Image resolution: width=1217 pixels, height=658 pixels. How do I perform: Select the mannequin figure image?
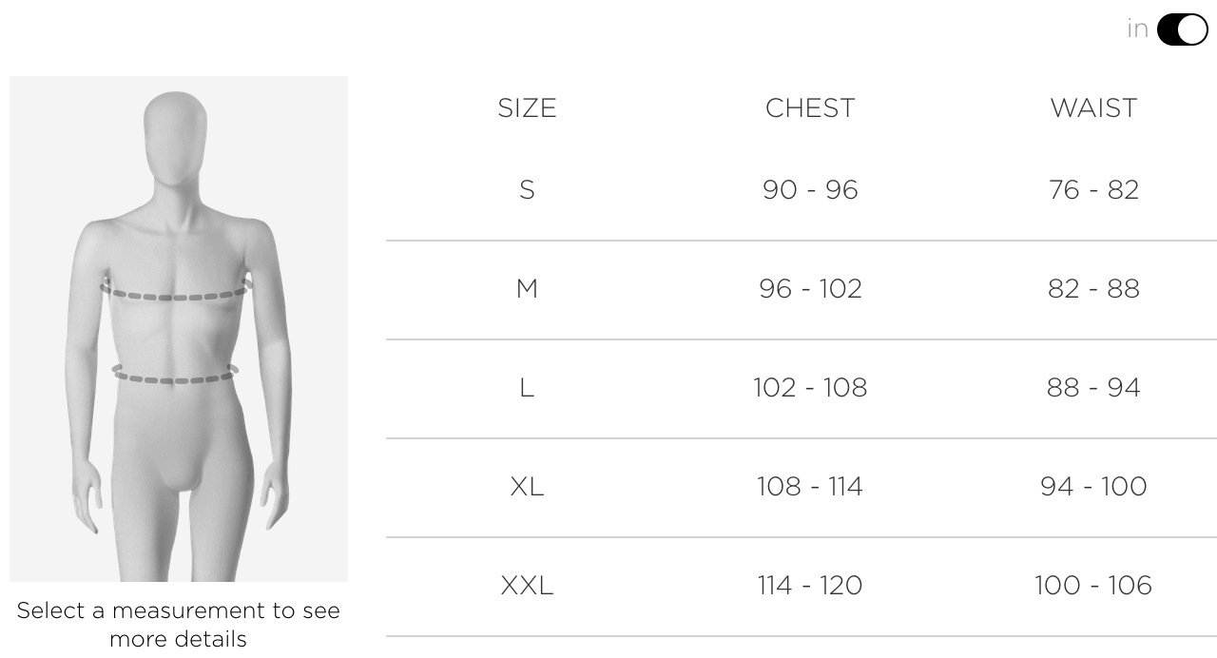point(178,328)
